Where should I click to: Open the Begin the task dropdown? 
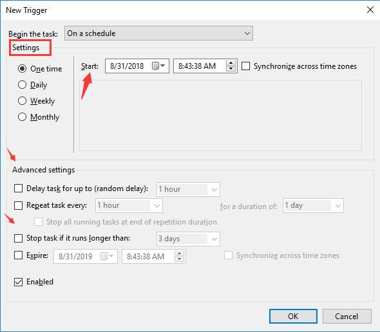[158, 33]
